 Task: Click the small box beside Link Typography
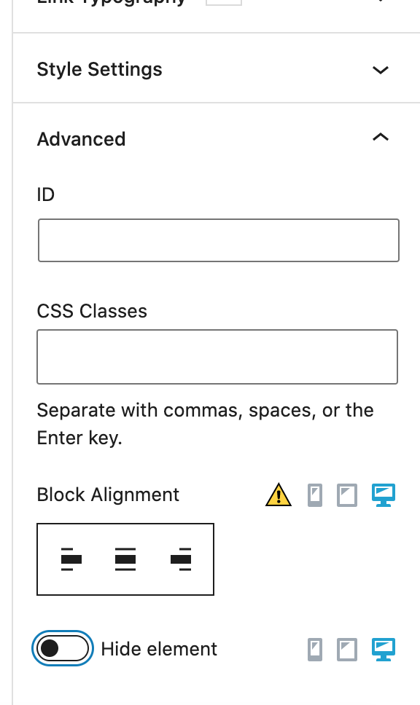[x=224, y=2]
